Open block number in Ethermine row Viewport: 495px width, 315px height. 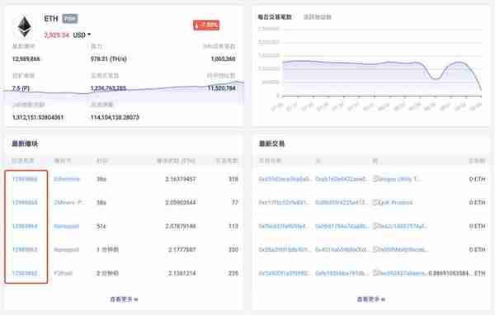[x=25, y=179]
